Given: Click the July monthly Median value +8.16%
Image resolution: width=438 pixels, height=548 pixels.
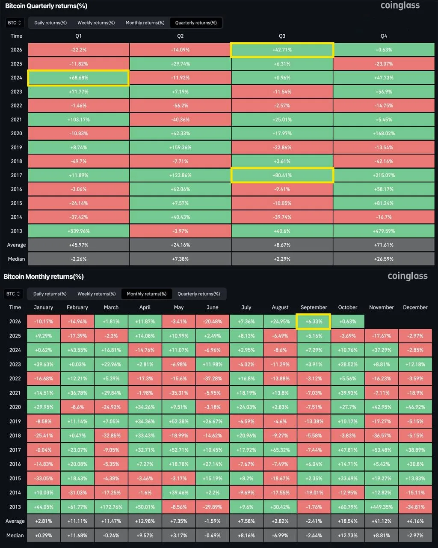Looking at the screenshot, I should (246, 536).
